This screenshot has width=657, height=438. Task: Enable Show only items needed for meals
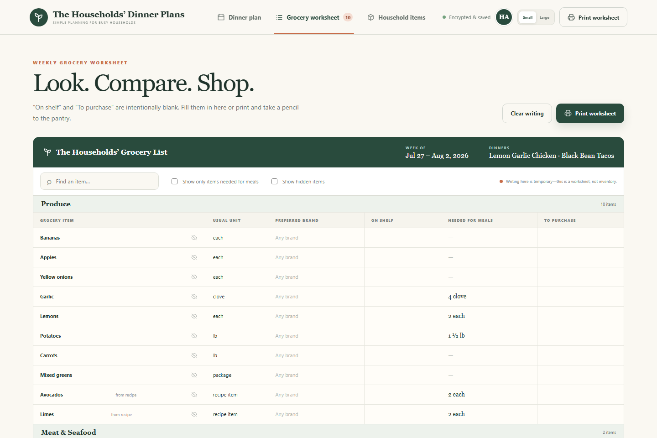(x=174, y=181)
